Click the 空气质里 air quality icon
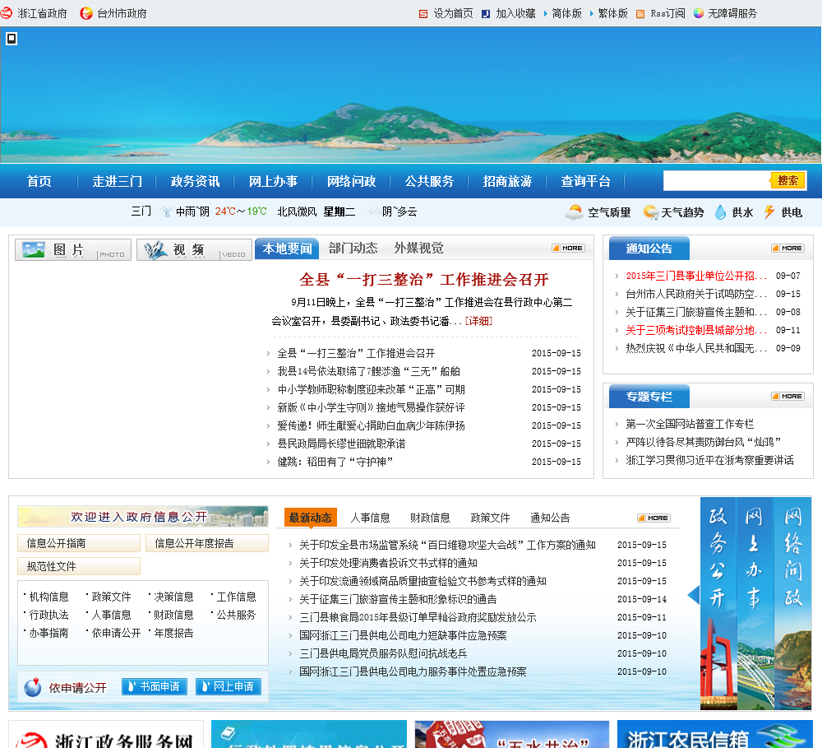The image size is (822, 748). (x=574, y=212)
